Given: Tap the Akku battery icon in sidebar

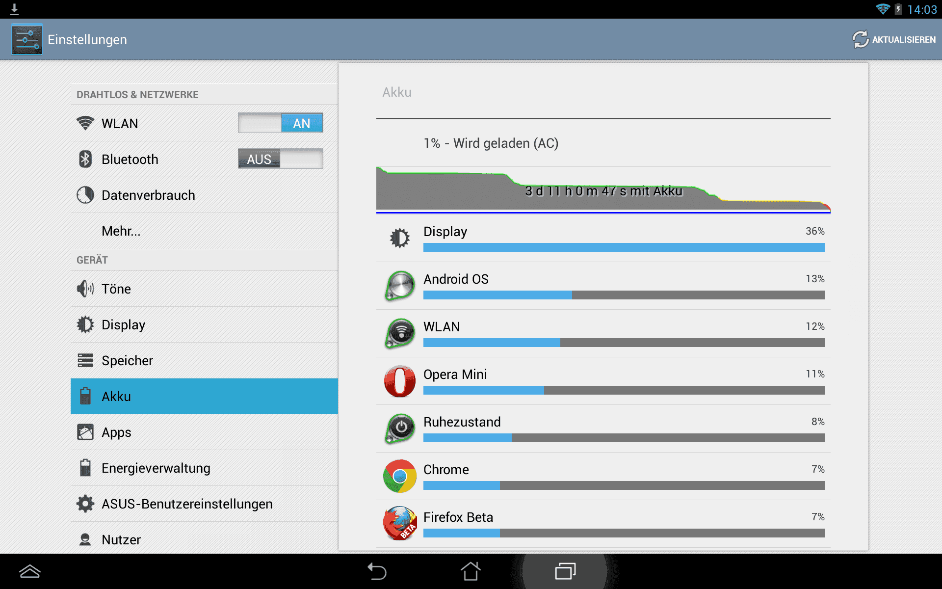Looking at the screenshot, I should (85, 396).
